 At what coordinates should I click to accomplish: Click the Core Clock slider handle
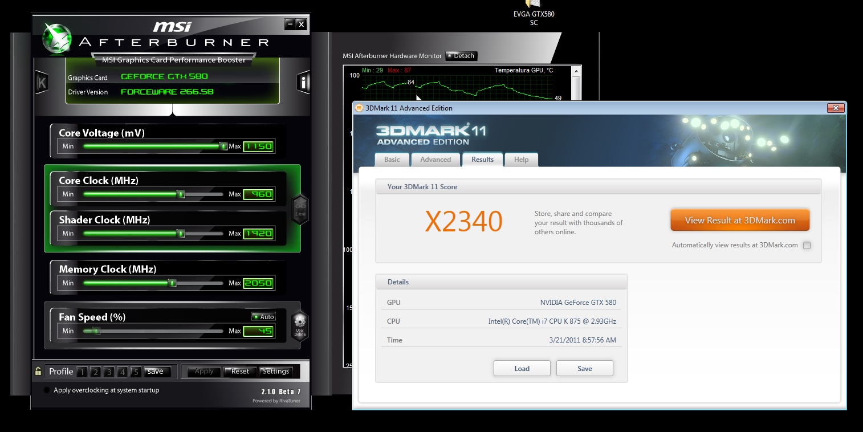pyautogui.click(x=181, y=194)
